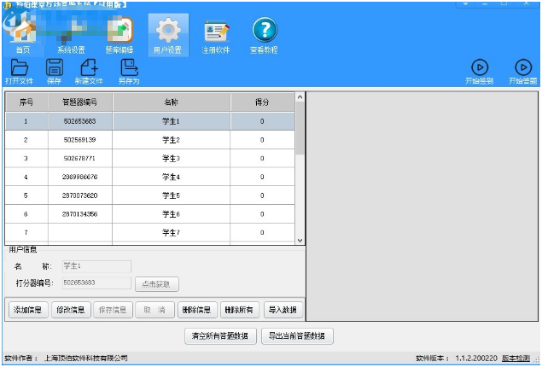Create a new file with 新建文件
This screenshot has width=542, height=367.
[x=89, y=70]
